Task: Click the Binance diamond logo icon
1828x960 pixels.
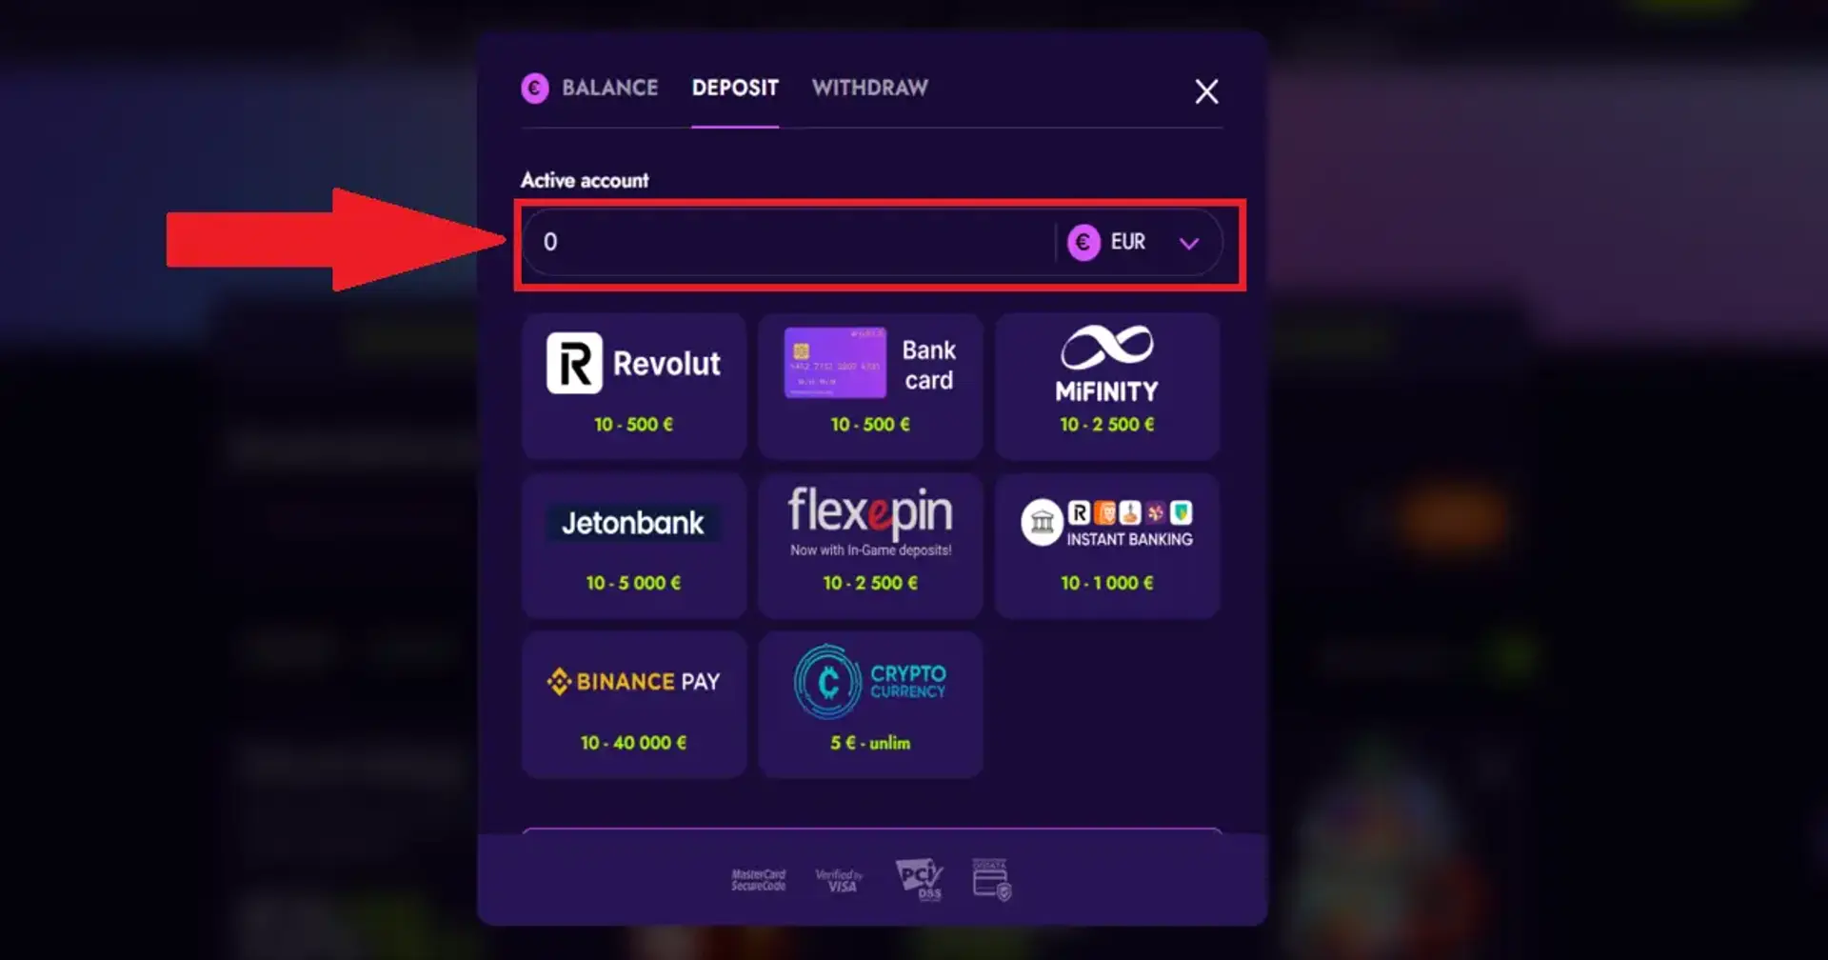Action: pos(559,681)
